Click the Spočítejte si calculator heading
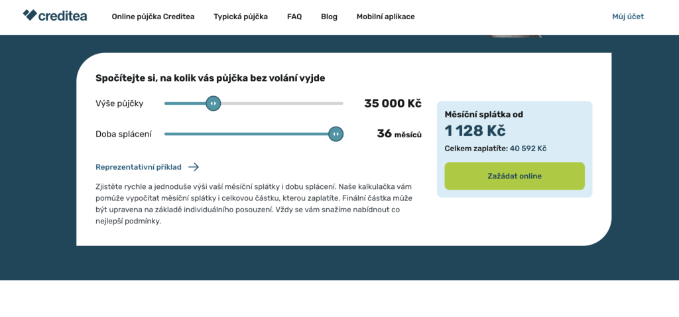This screenshot has height=317, width=679. click(x=210, y=78)
